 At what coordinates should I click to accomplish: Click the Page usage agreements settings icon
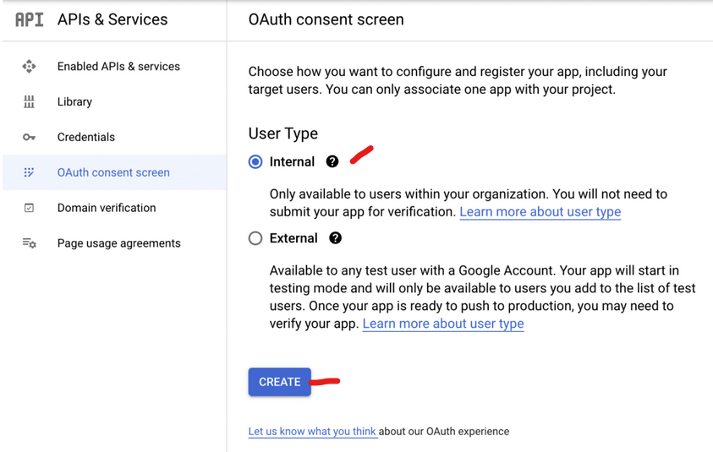tap(29, 243)
